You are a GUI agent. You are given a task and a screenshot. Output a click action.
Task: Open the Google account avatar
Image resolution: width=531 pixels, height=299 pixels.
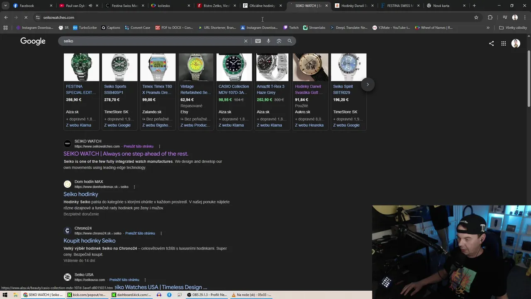(x=516, y=43)
